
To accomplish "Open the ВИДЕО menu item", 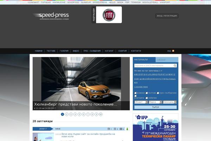I will point(76,51).
